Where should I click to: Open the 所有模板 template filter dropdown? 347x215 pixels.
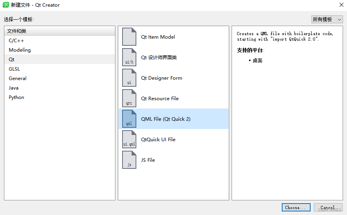point(327,19)
